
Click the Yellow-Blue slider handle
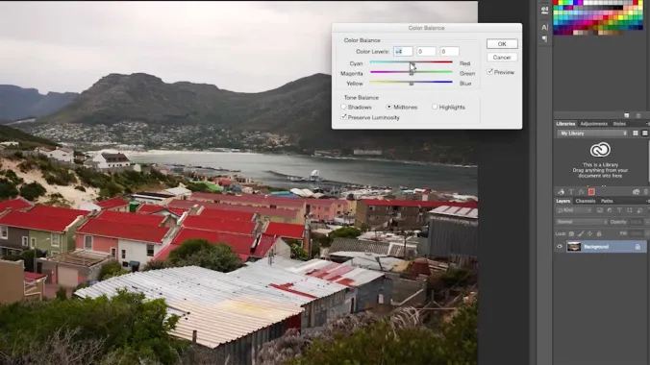click(412, 84)
